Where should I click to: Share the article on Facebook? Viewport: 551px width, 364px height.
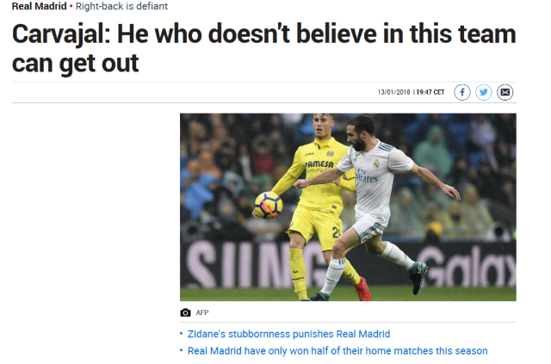click(461, 92)
